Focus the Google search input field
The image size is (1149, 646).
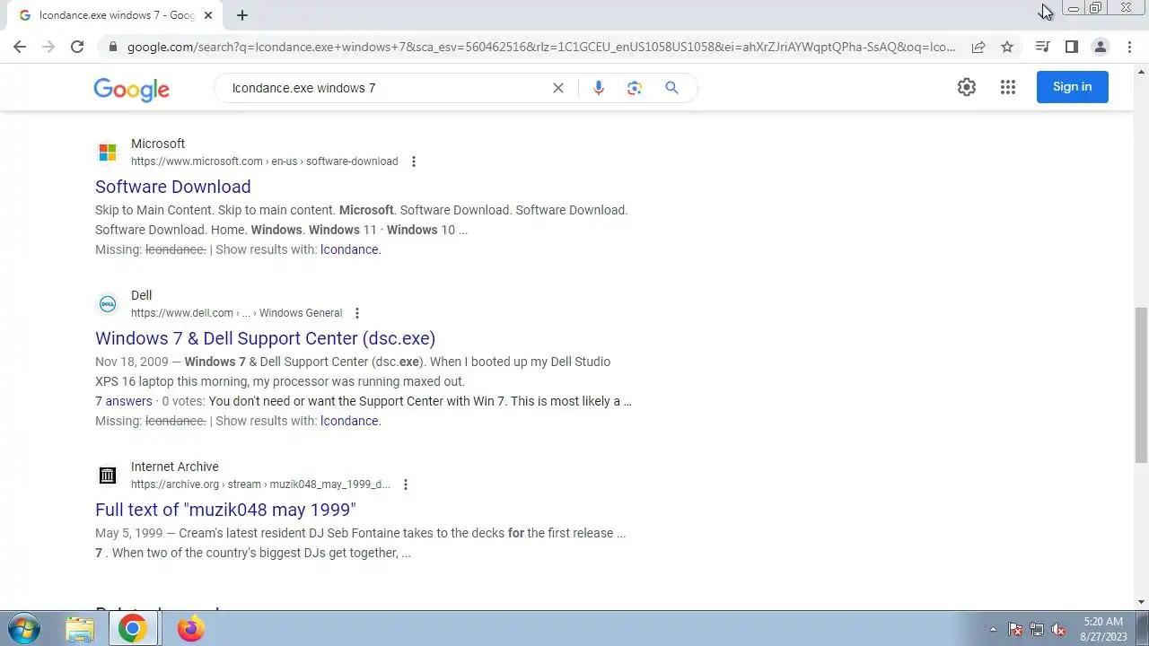coord(386,88)
